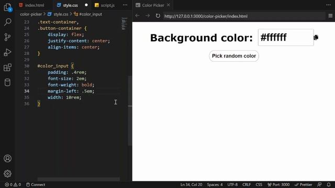Click Connect in the status bar
This screenshot has width=335, height=188.
coord(36,184)
